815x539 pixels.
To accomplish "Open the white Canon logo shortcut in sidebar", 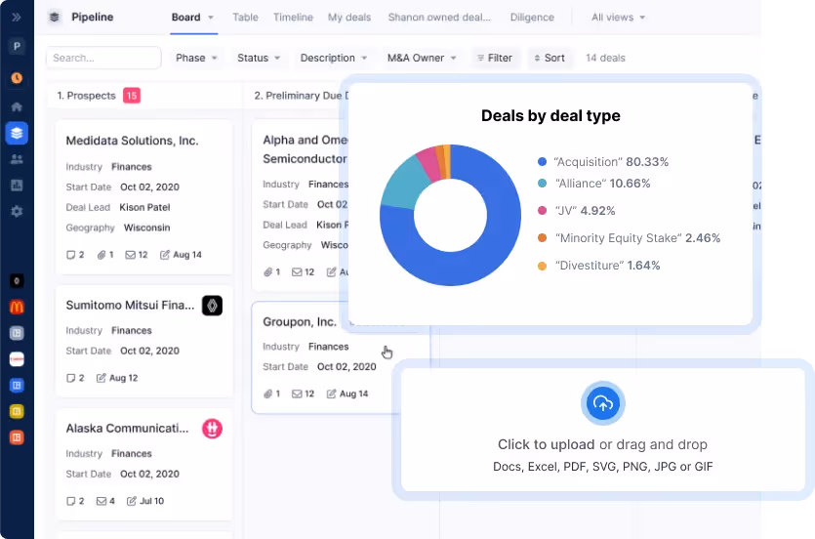I will pos(17,359).
